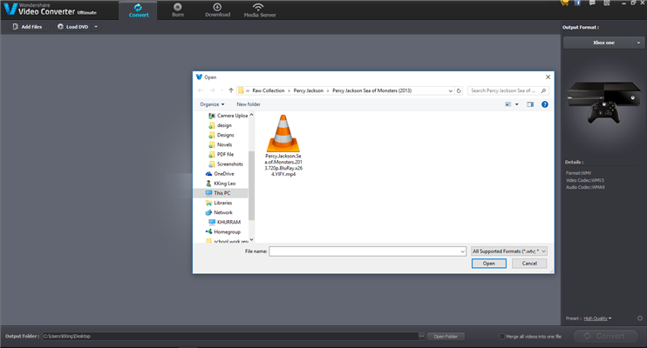Open the High Quality preset dropdown
This screenshot has width=647, height=348.
pos(597,318)
